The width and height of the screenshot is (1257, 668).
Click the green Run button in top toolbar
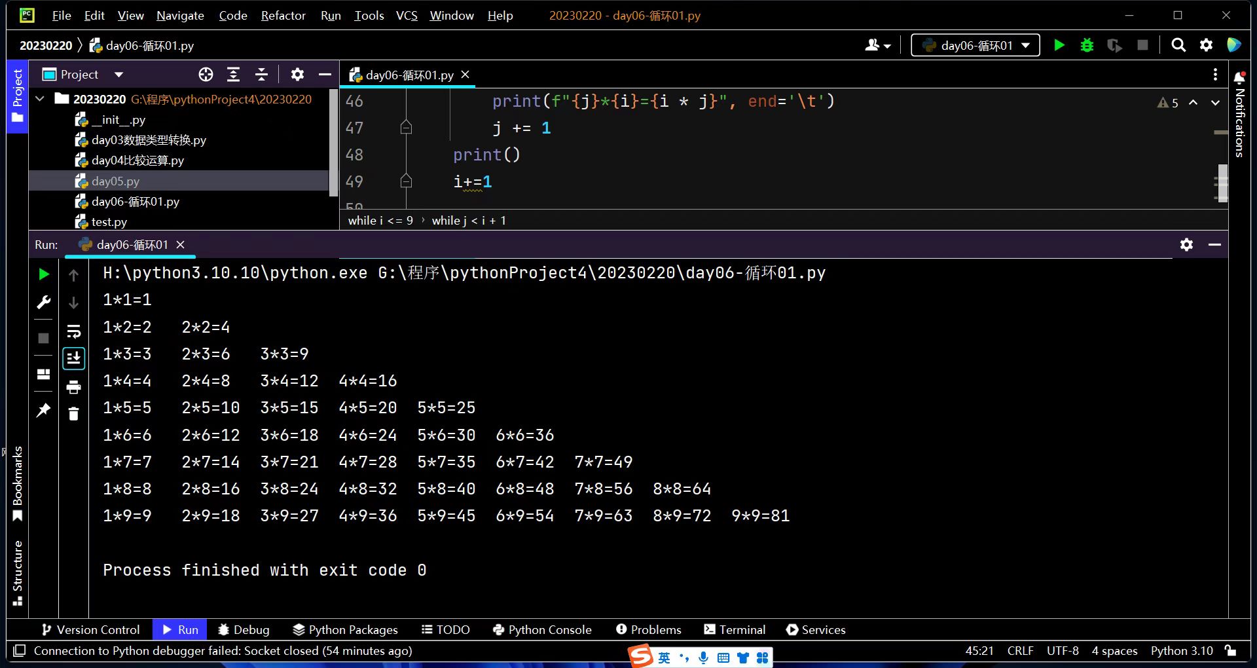click(x=1059, y=45)
